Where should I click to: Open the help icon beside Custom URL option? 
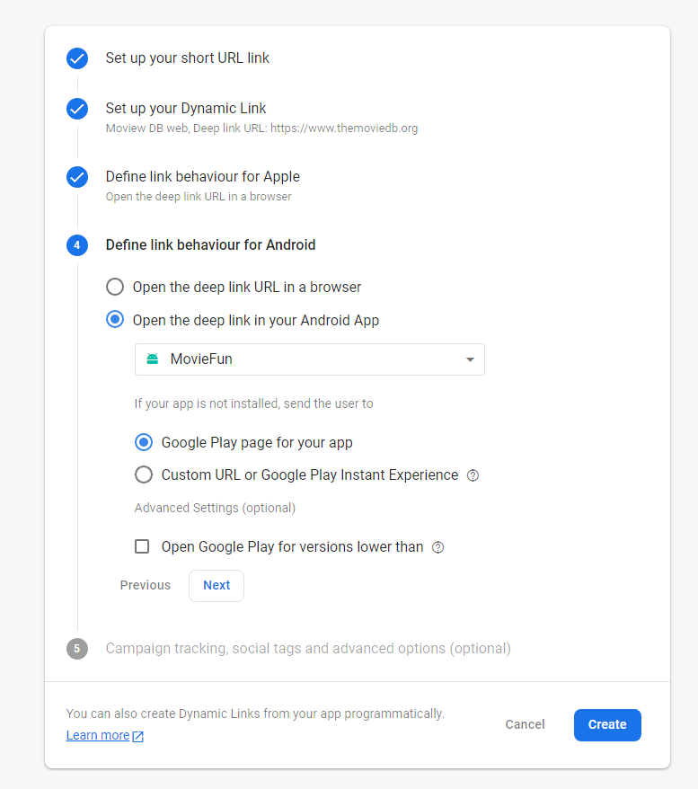pos(473,475)
